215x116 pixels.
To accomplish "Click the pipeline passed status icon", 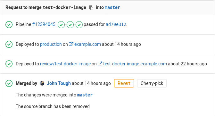I will 9,25.
